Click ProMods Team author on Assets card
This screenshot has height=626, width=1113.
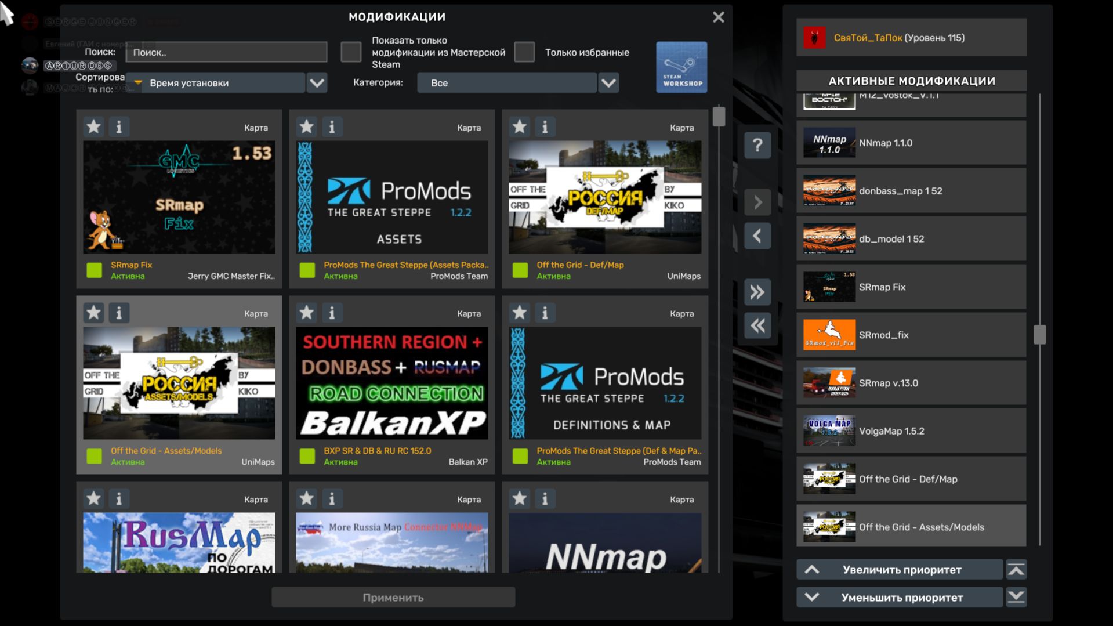point(459,276)
